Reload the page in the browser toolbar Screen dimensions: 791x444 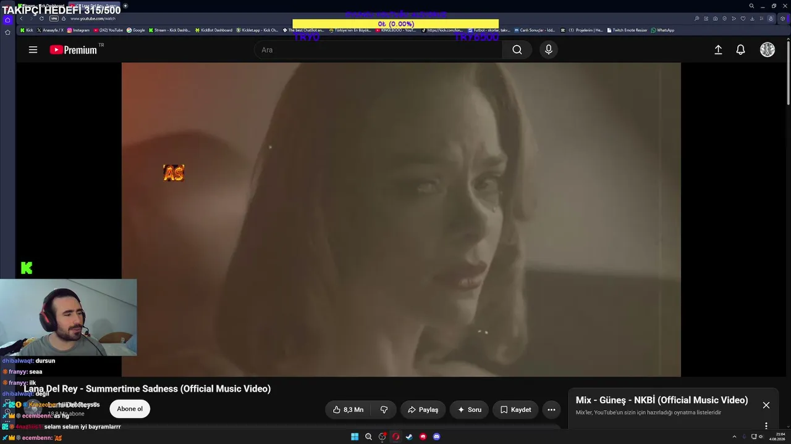41,18
